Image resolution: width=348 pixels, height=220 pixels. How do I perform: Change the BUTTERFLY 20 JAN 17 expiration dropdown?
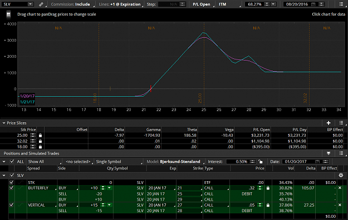161,188
